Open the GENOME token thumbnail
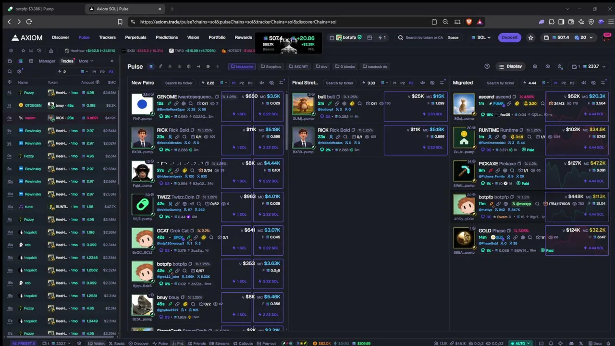 [x=142, y=104]
